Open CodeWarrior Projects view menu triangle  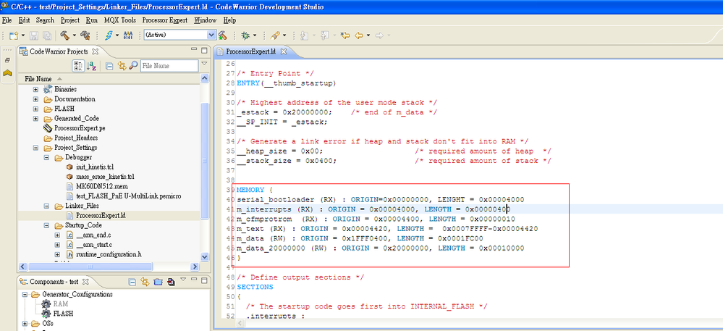(206, 64)
